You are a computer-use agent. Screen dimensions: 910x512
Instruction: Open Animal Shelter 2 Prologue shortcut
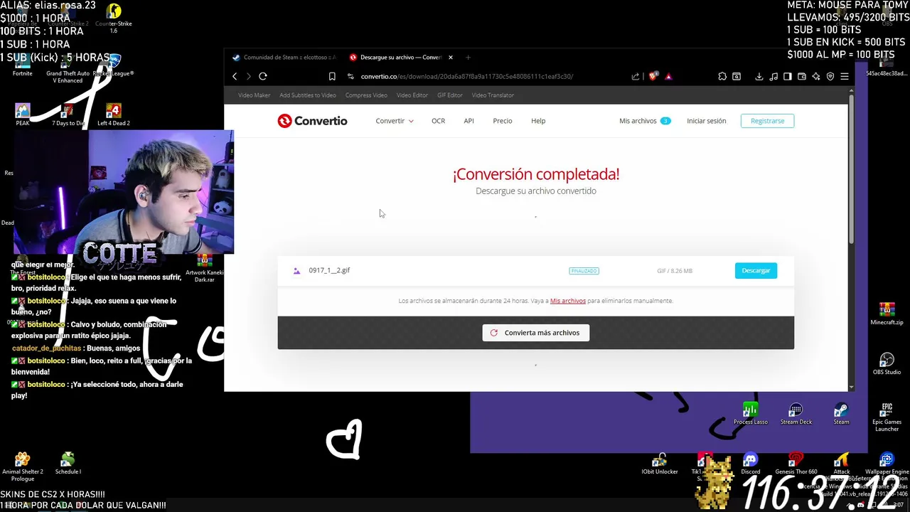22,466
